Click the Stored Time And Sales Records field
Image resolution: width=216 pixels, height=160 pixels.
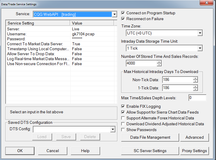(141, 63)
